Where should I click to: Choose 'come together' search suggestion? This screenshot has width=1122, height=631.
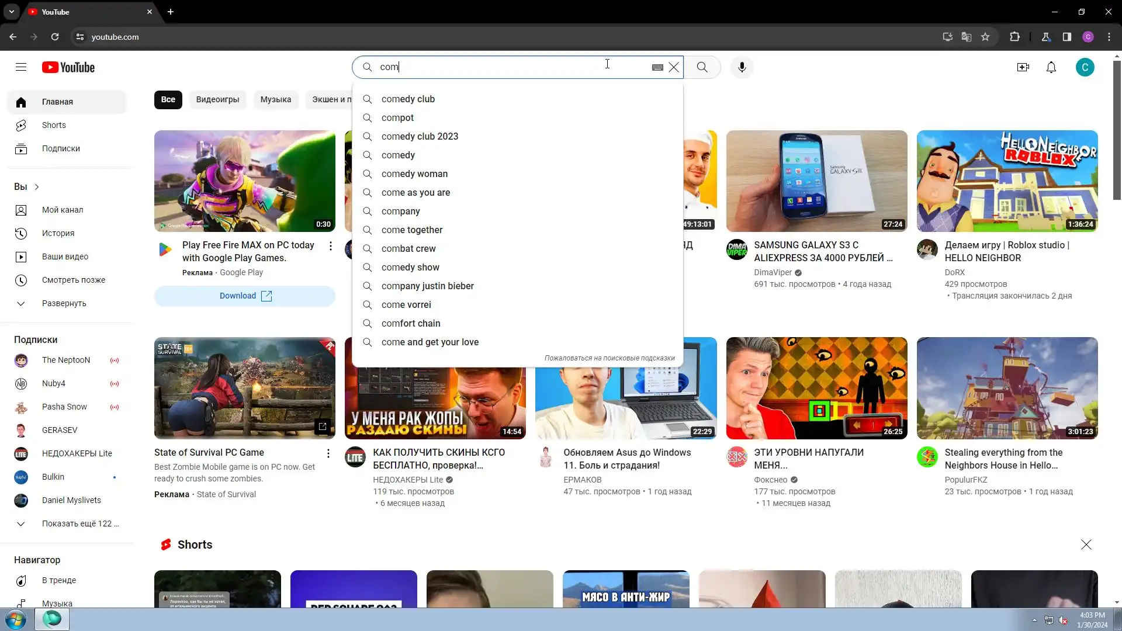click(411, 230)
